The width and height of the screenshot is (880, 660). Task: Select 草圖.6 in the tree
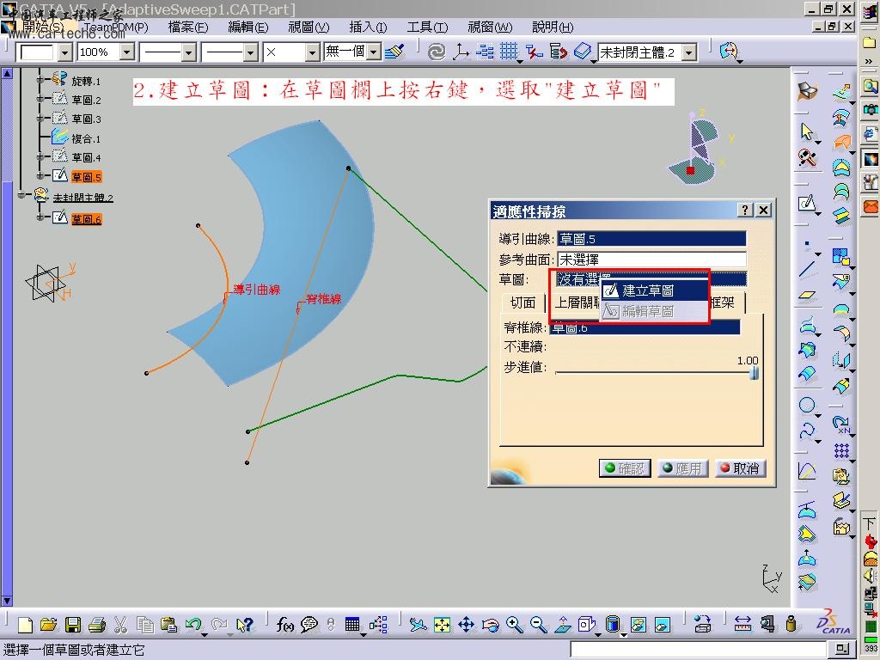click(86, 219)
